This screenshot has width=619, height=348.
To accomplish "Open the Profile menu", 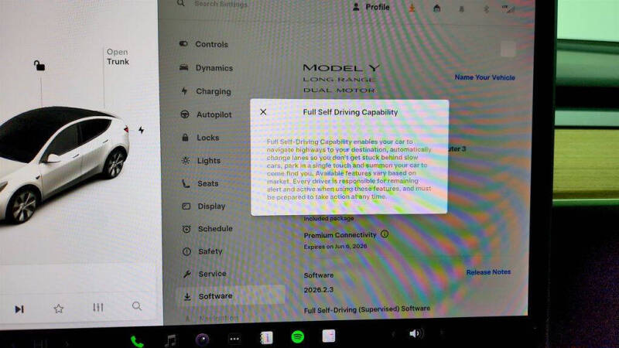I will (371, 7).
